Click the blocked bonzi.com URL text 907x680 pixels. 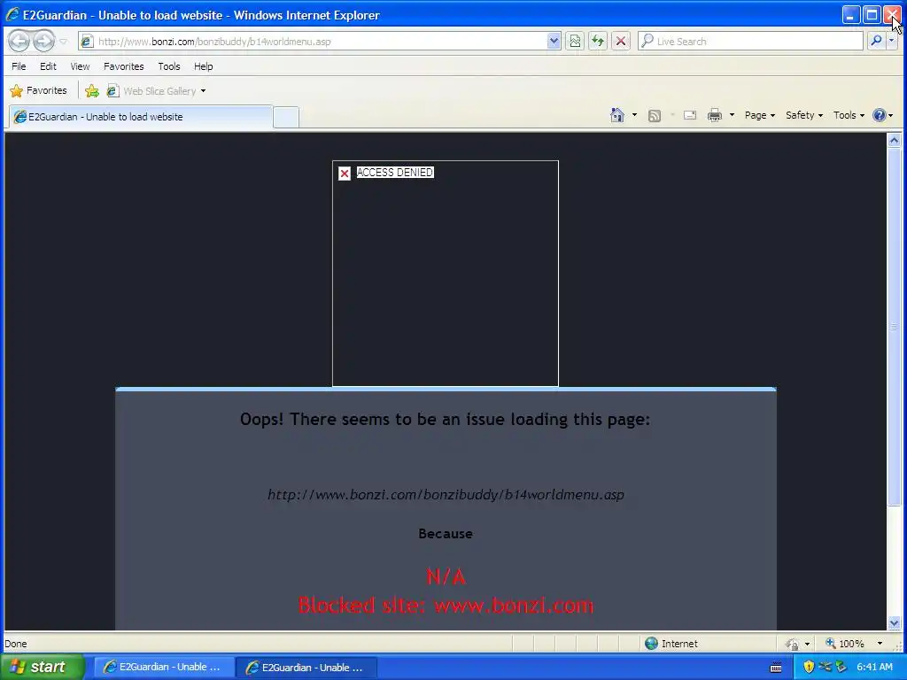pos(446,495)
